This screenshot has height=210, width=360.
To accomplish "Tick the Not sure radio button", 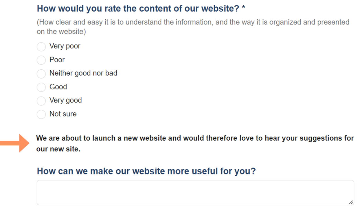I will pyautogui.click(x=41, y=114).
